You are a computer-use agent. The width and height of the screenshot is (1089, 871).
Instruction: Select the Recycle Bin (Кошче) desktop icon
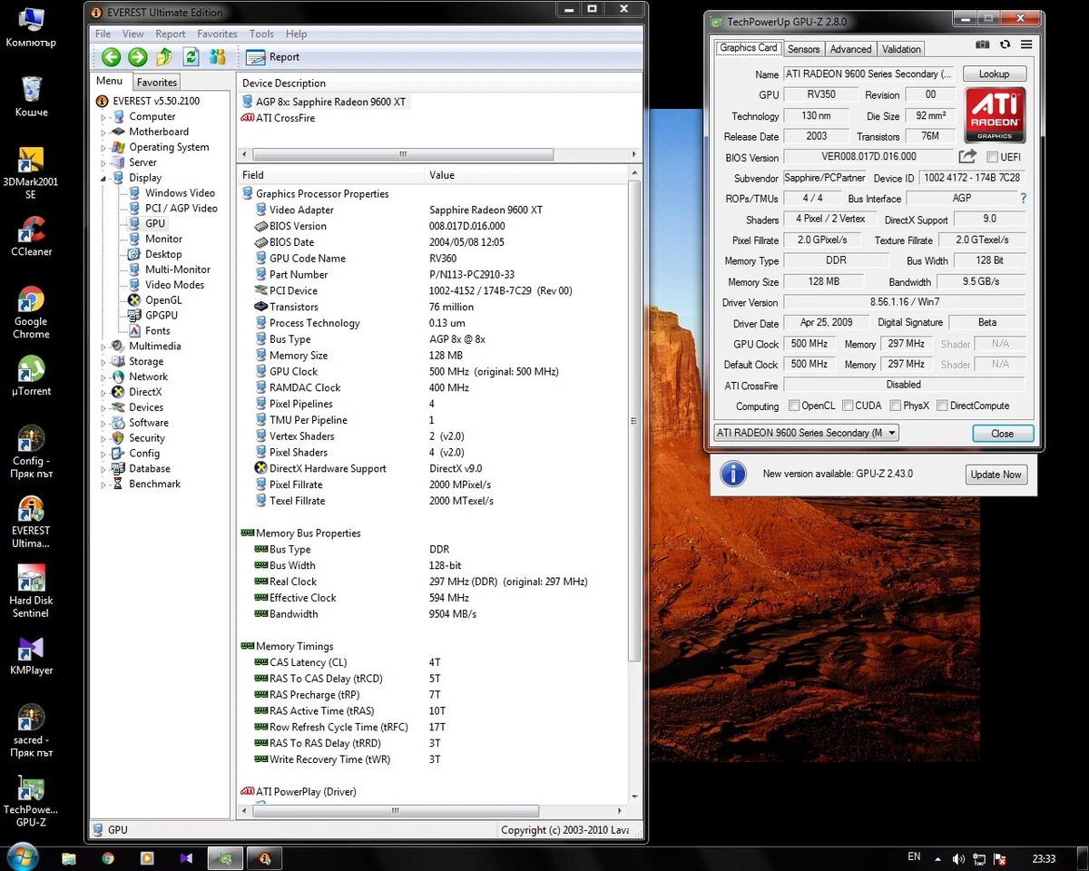click(x=31, y=96)
